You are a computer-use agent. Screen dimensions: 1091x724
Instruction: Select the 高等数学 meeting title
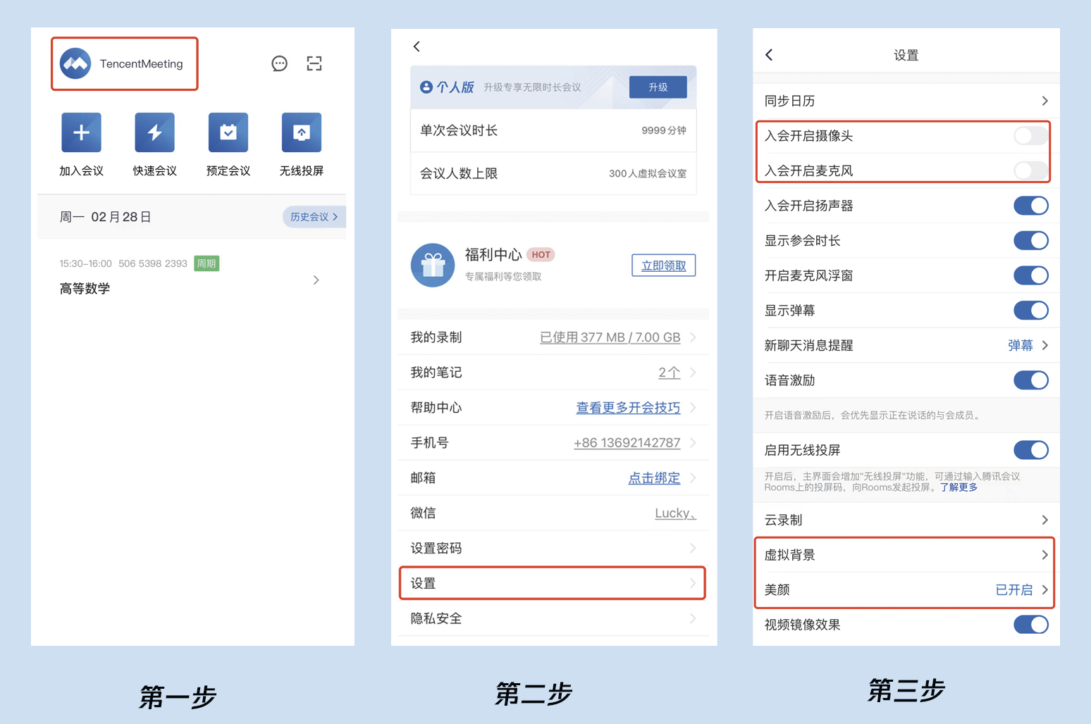click(85, 289)
